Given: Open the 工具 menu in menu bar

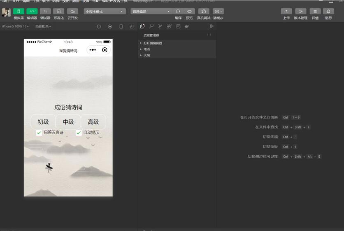Looking at the screenshot, I should (36, 1).
